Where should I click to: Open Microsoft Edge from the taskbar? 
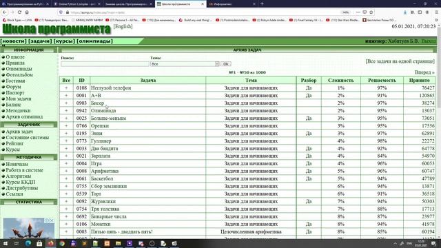click(x=28, y=243)
